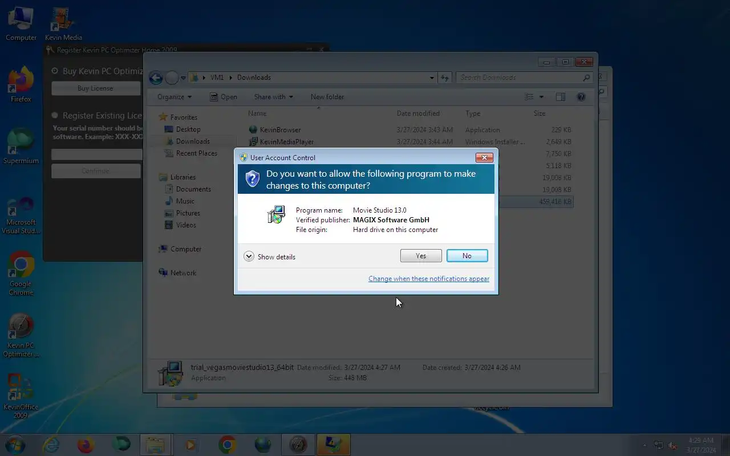Click Buy License in the Register window
This screenshot has height=456, width=730.
point(95,88)
